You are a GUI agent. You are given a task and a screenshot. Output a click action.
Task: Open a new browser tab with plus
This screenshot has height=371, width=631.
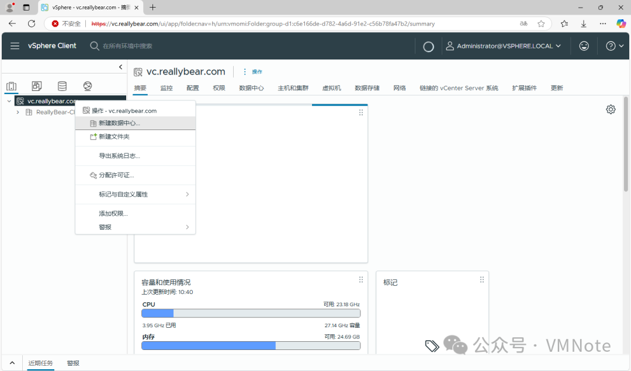point(152,7)
